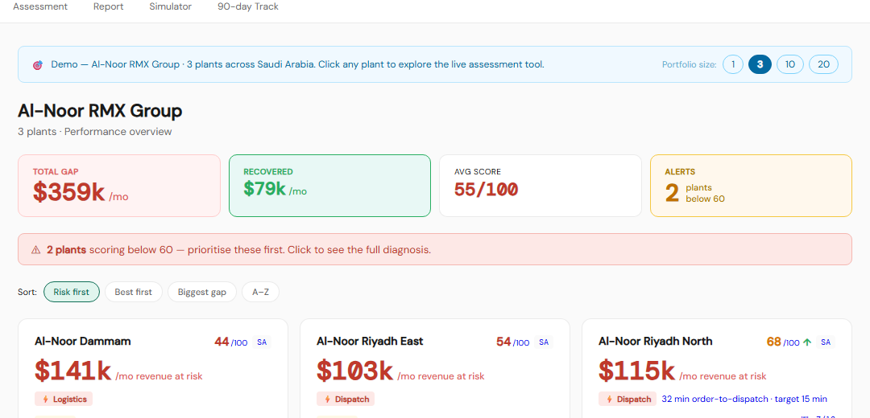Click SA country badge on Al-Noor Riyadh North

click(x=826, y=342)
